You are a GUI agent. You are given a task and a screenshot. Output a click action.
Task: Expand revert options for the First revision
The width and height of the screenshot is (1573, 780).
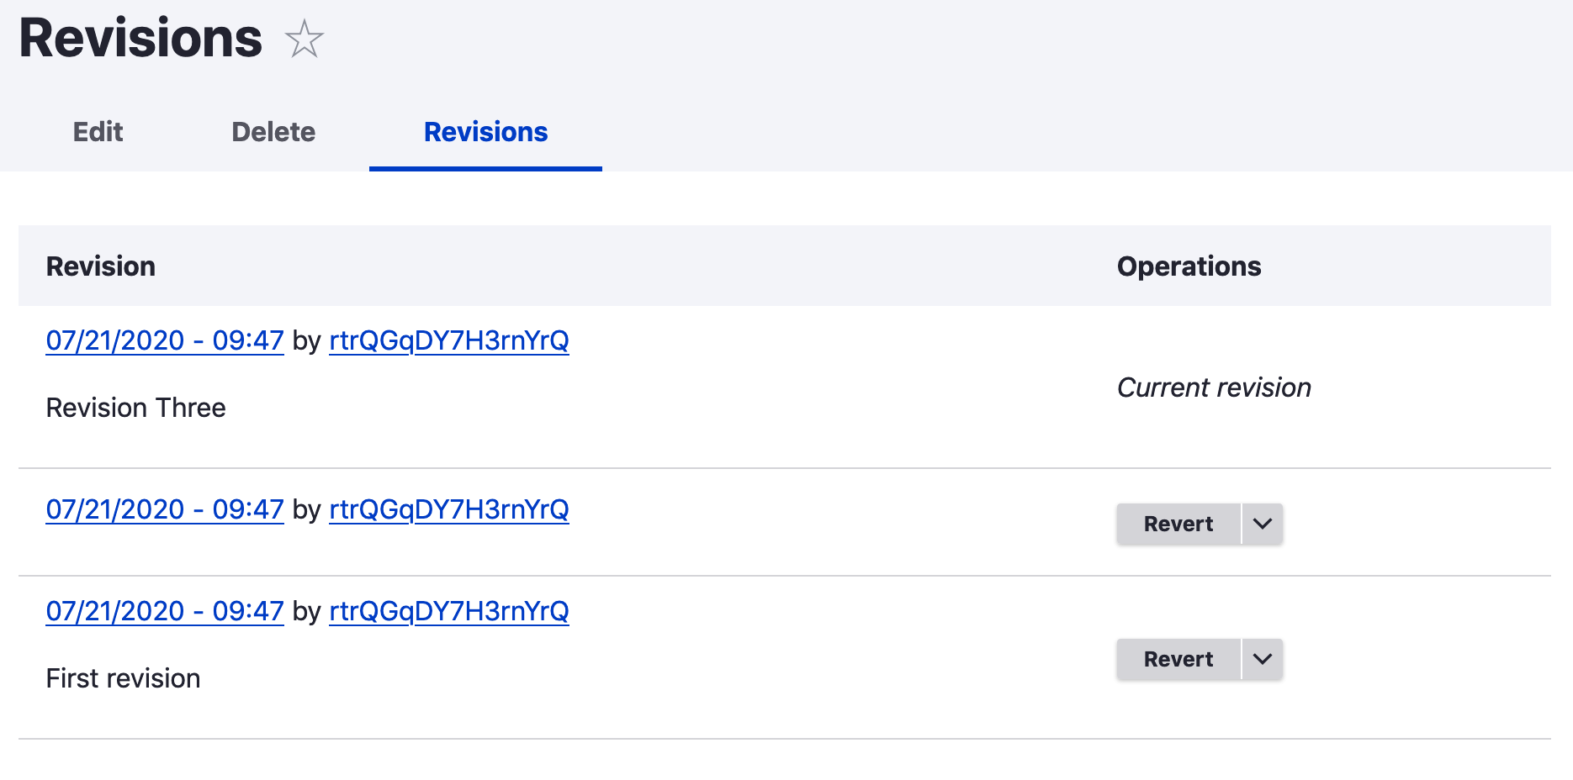[1262, 659]
